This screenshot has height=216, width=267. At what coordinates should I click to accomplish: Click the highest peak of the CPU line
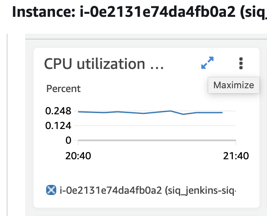(170, 111)
